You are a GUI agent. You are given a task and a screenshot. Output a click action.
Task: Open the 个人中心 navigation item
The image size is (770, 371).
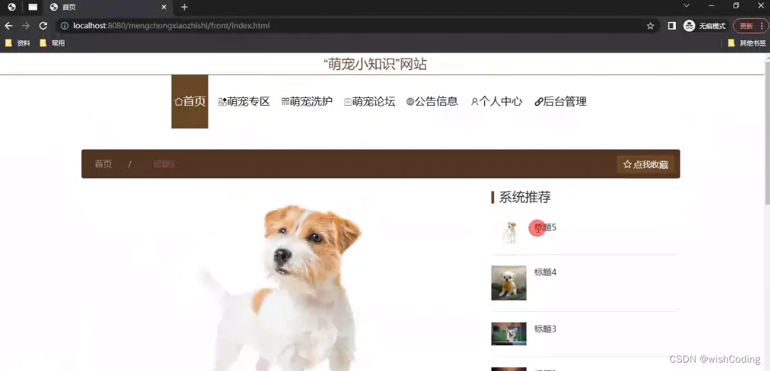(x=496, y=102)
